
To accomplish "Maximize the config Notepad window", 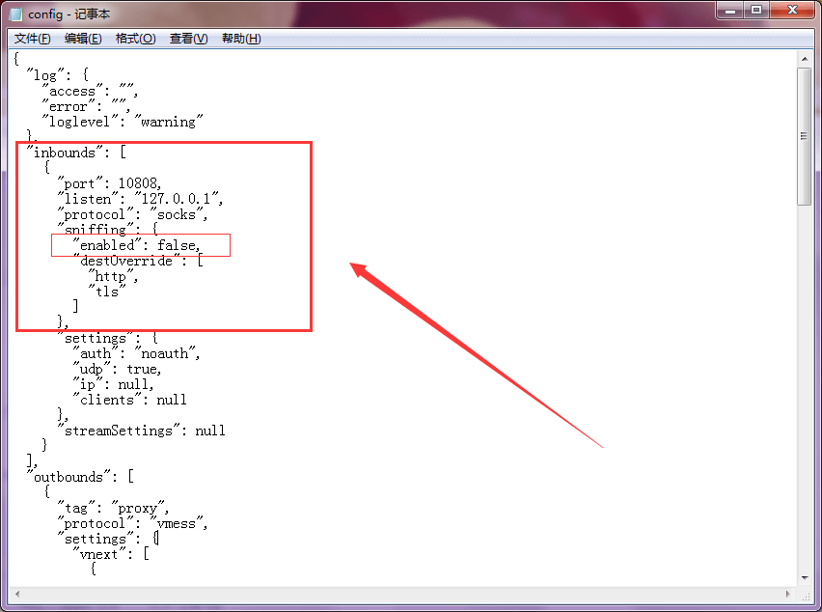I will (756, 10).
